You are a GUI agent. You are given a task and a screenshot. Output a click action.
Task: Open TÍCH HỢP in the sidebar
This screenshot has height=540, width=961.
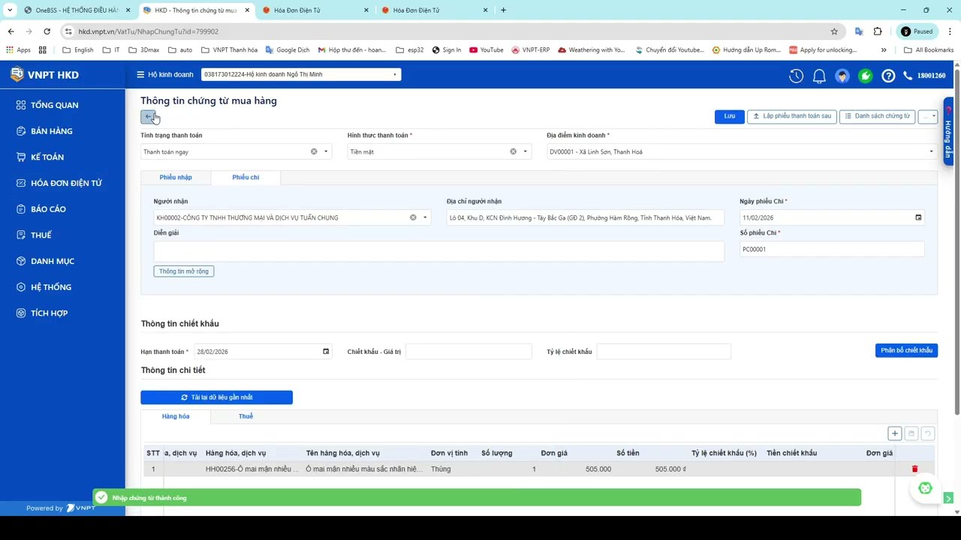pyautogui.click(x=49, y=313)
